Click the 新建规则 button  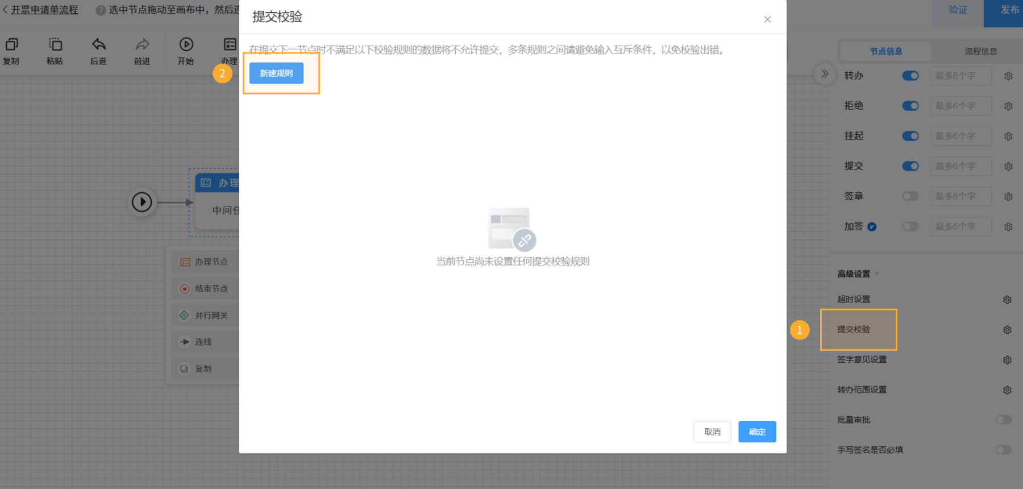[x=276, y=73]
